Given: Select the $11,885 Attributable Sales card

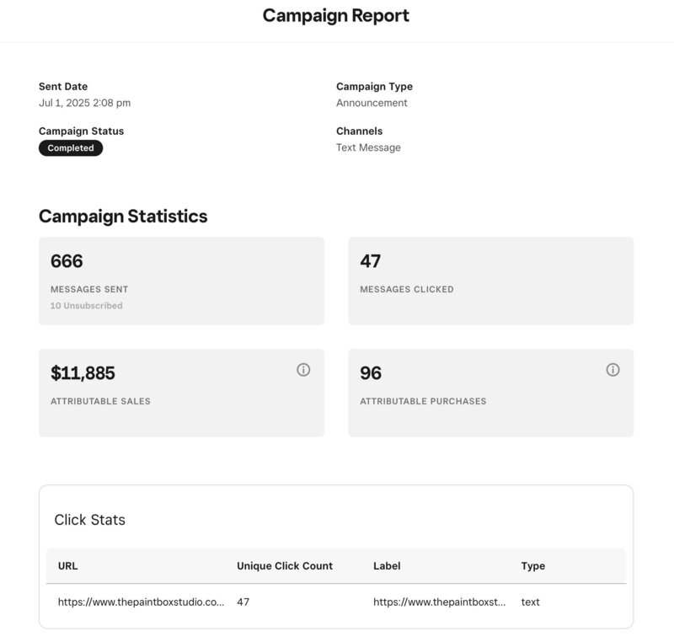Looking at the screenshot, I should point(181,393).
